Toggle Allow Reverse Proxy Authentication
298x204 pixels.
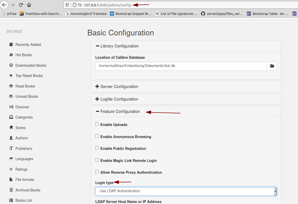(x=97, y=171)
